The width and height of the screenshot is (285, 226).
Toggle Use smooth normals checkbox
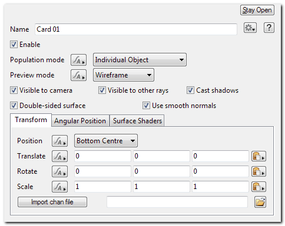point(146,106)
